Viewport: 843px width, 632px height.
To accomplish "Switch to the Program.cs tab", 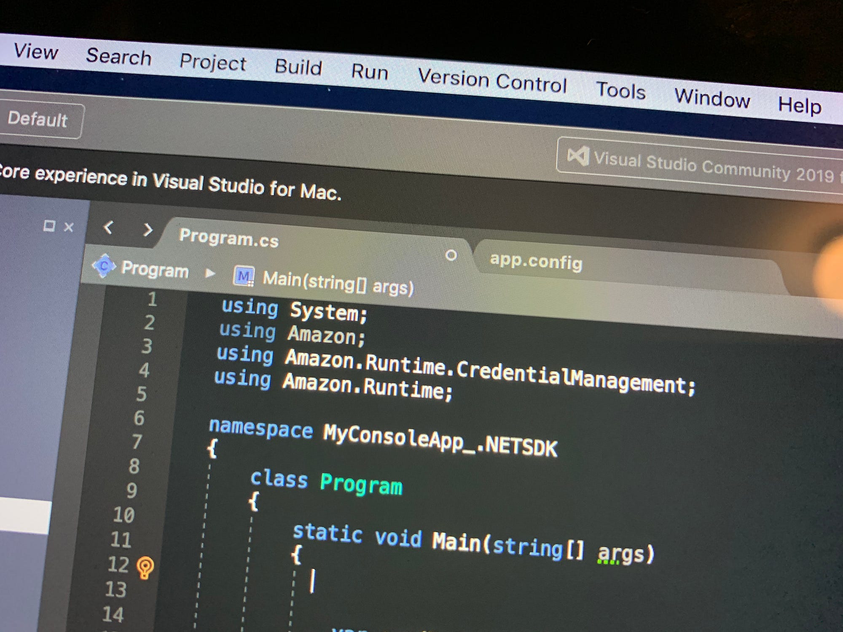I will tap(229, 238).
